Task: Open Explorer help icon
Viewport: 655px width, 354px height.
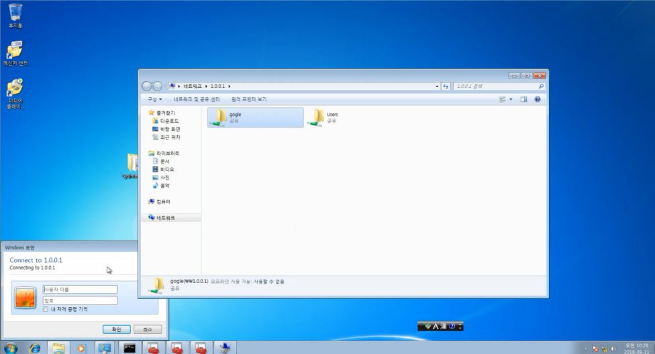Action: coord(538,99)
